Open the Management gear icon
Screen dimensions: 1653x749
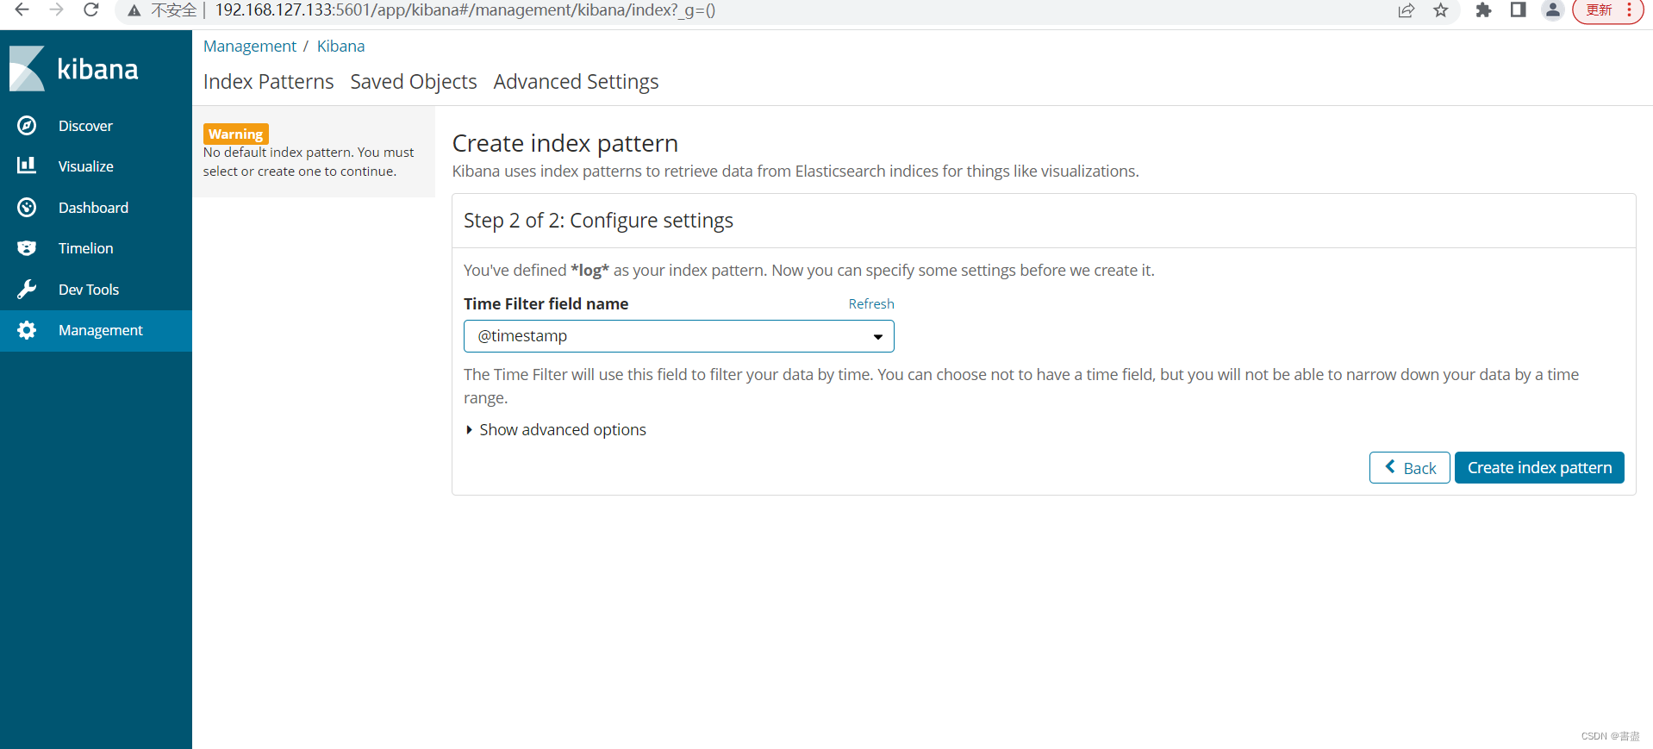tap(27, 330)
